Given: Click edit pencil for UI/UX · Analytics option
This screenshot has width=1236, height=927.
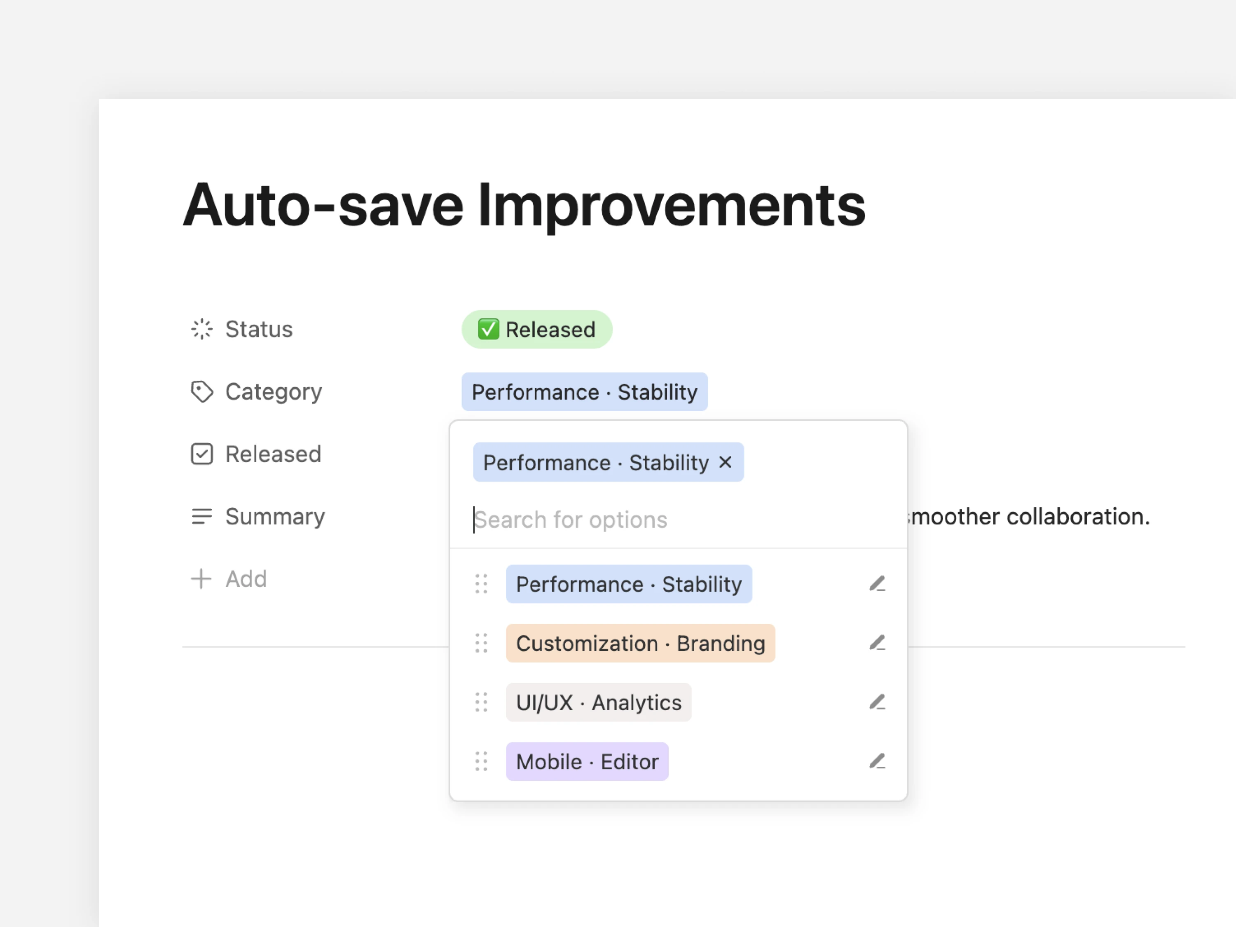Looking at the screenshot, I should [x=877, y=702].
